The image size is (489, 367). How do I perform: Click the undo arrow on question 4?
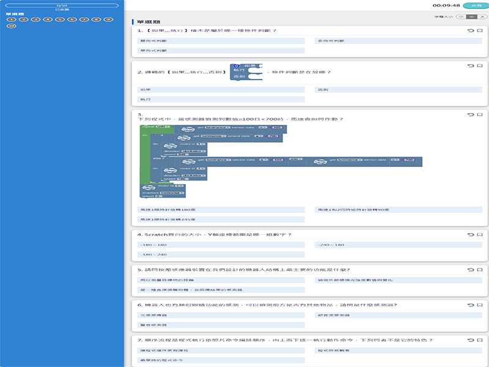pyautogui.click(x=470, y=234)
